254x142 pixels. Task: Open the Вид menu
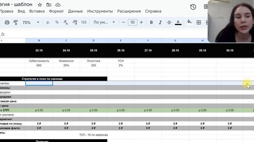pyautogui.click(x=21, y=11)
